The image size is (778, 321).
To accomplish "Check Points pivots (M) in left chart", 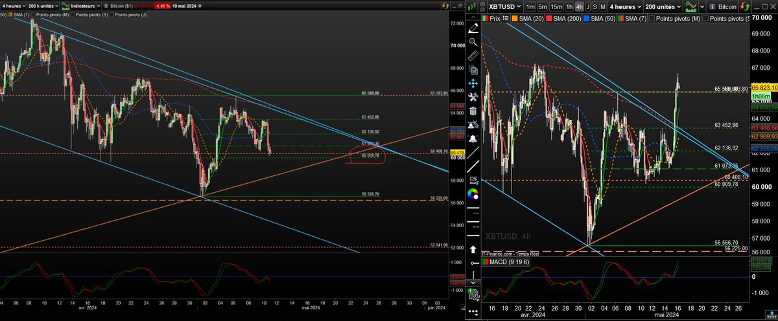I will [33, 15].
